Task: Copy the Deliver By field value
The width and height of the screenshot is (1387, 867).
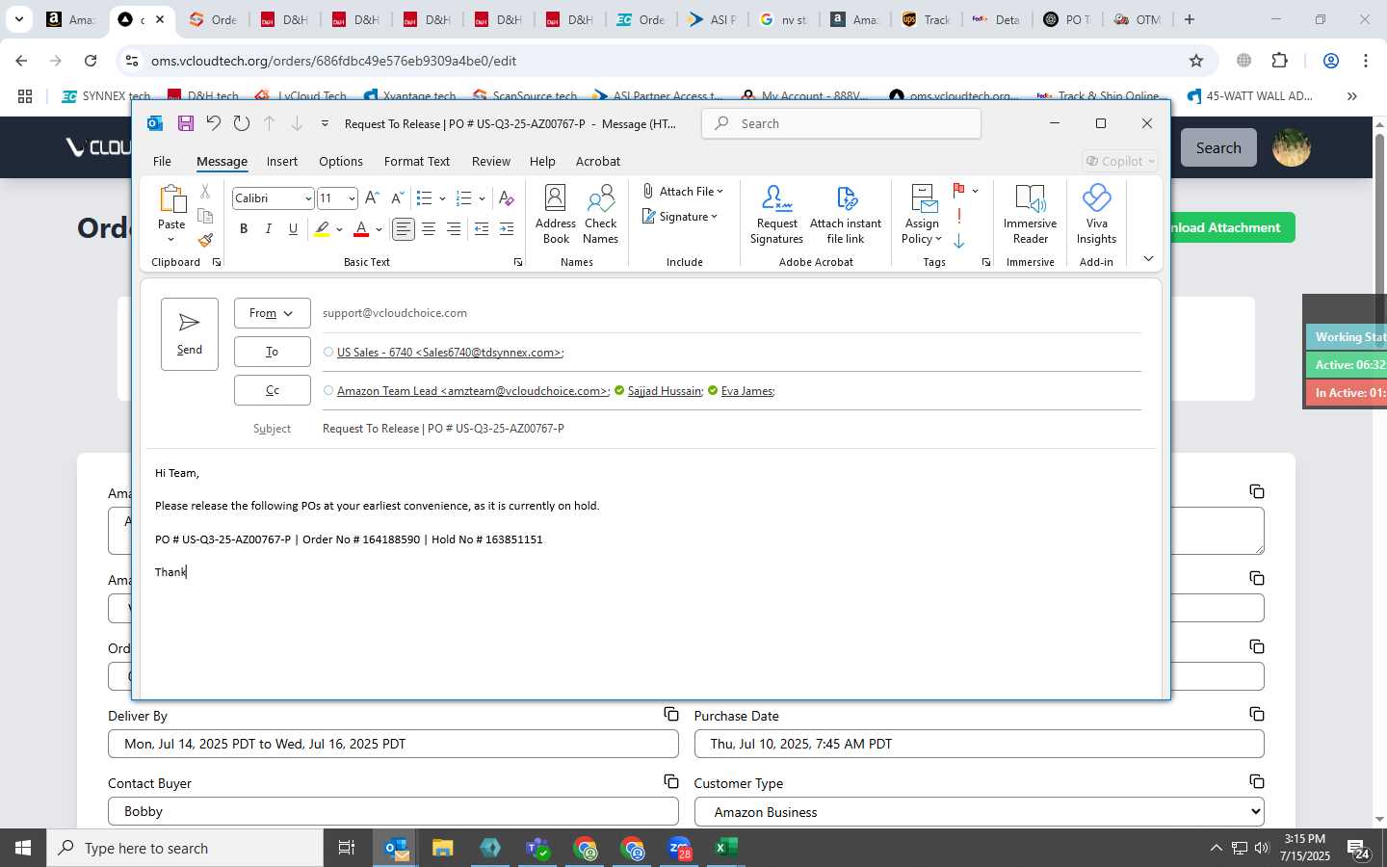Action: click(x=671, y=714)
